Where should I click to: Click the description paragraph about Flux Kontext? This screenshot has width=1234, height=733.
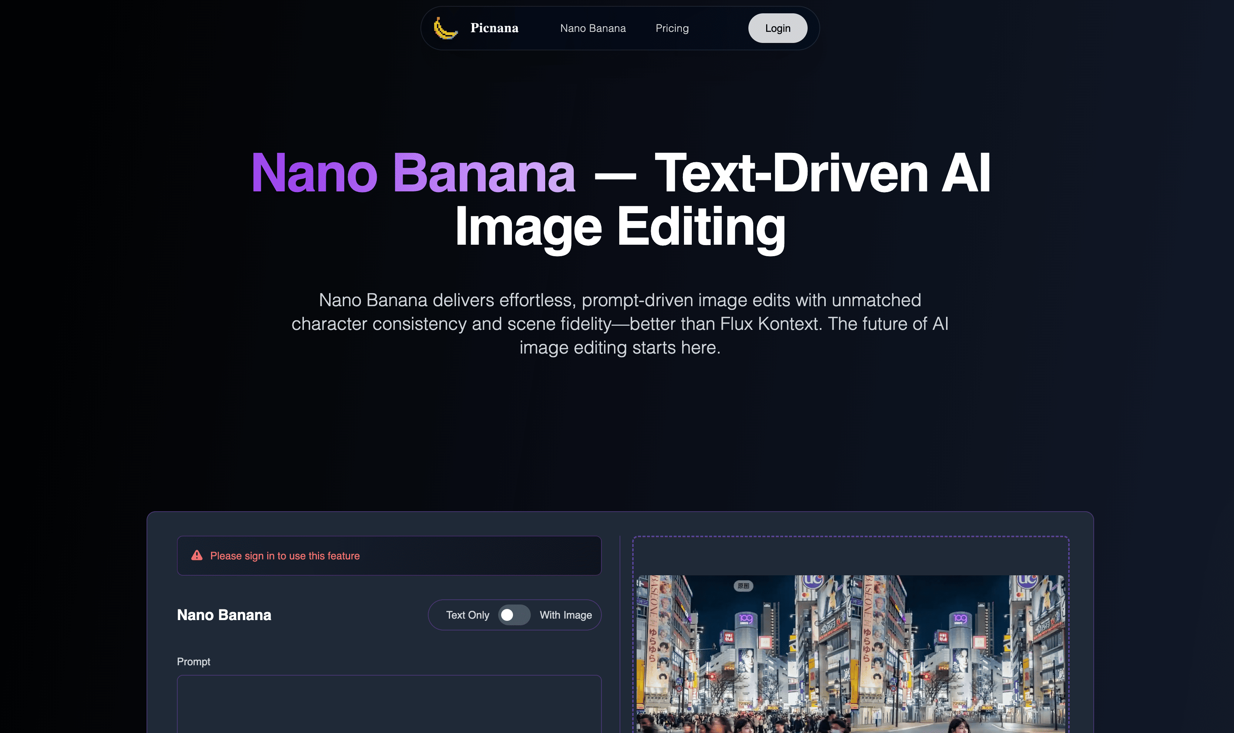(x=620, y=324)
